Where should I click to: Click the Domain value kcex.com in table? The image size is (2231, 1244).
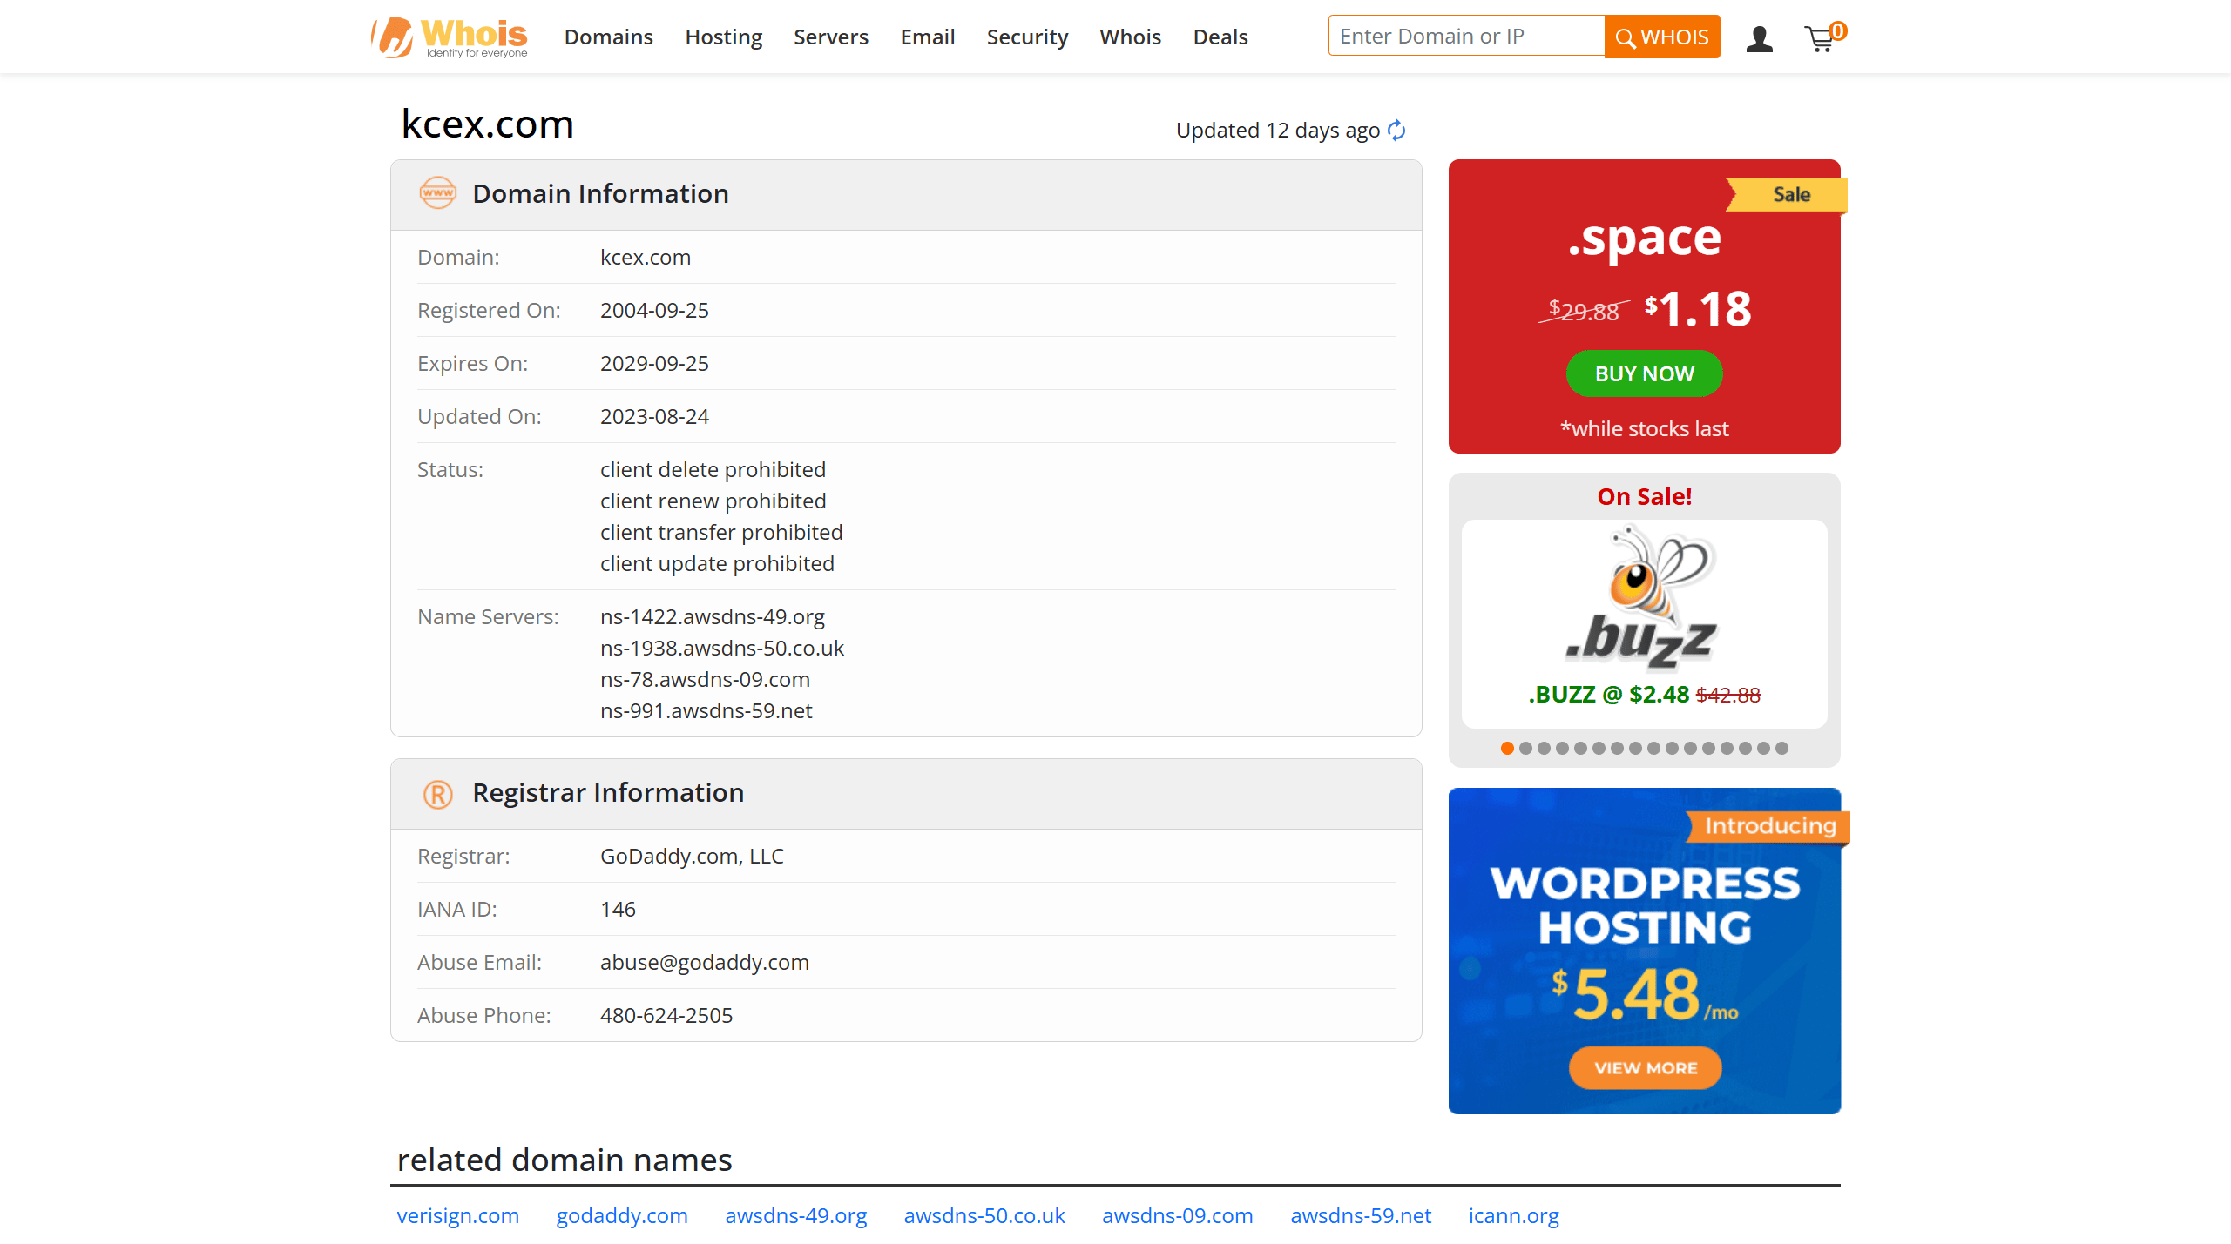[x=645, y=257]
